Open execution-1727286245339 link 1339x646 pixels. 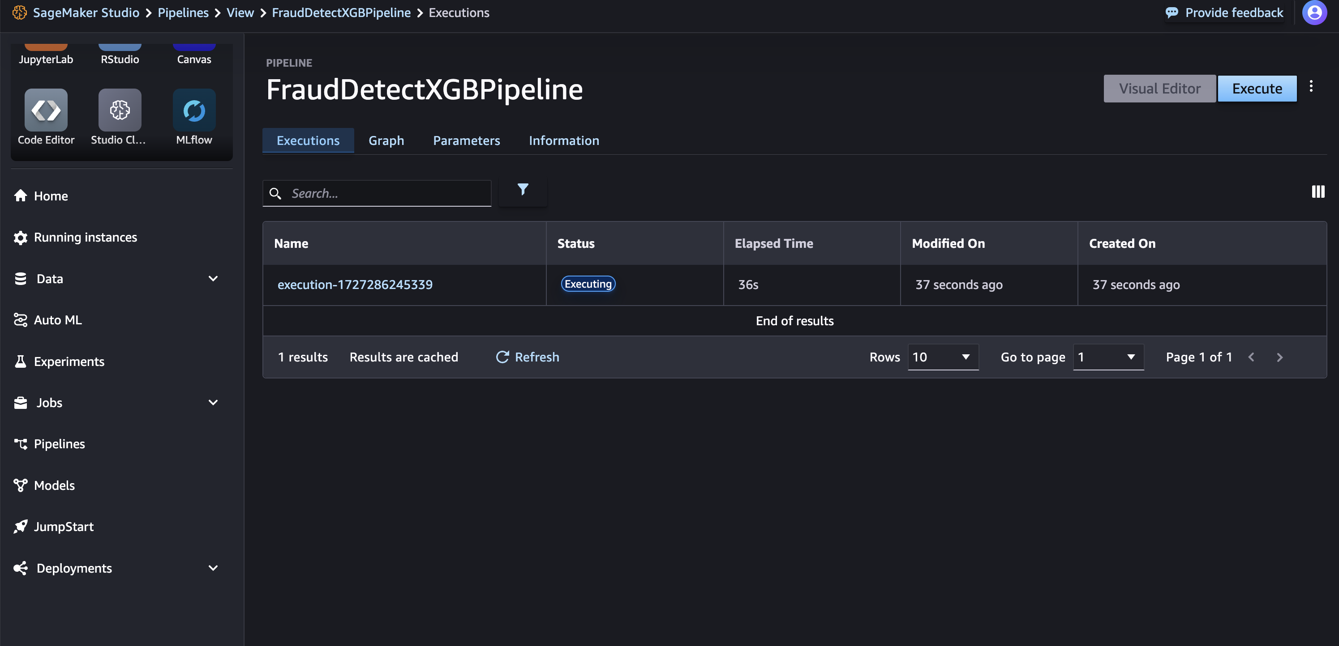355,285
